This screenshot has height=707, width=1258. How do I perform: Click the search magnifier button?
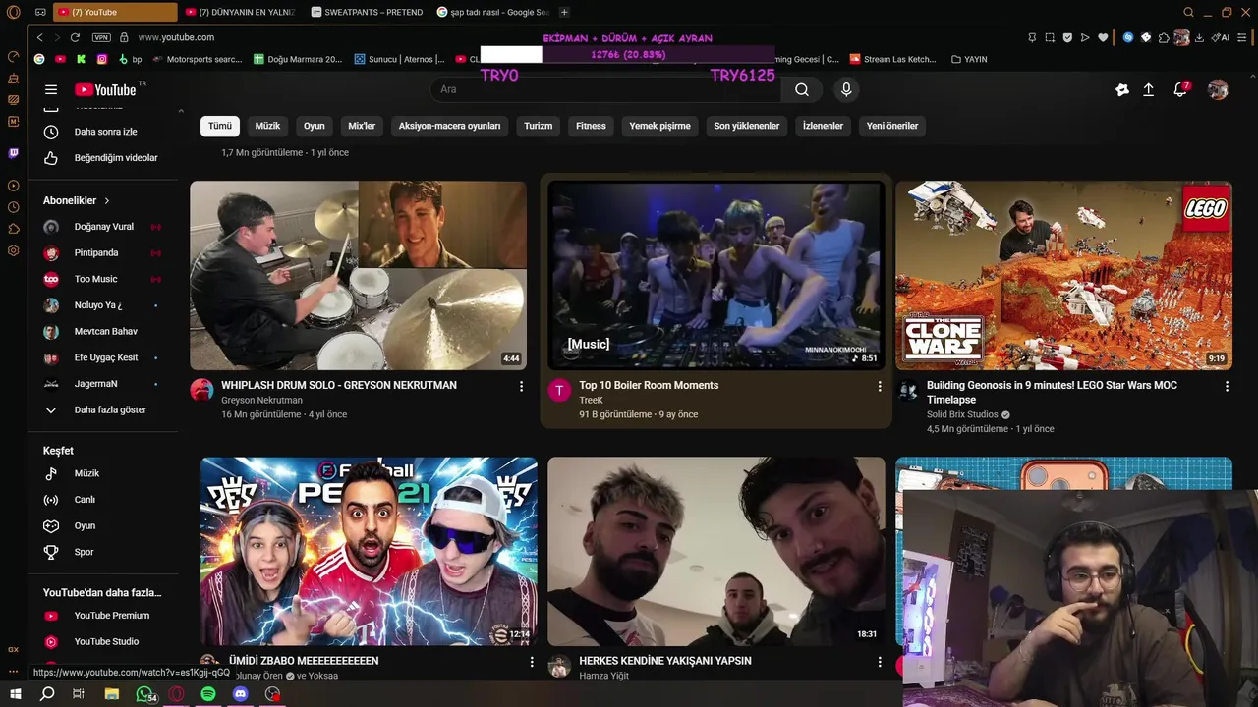click(802, 89)
